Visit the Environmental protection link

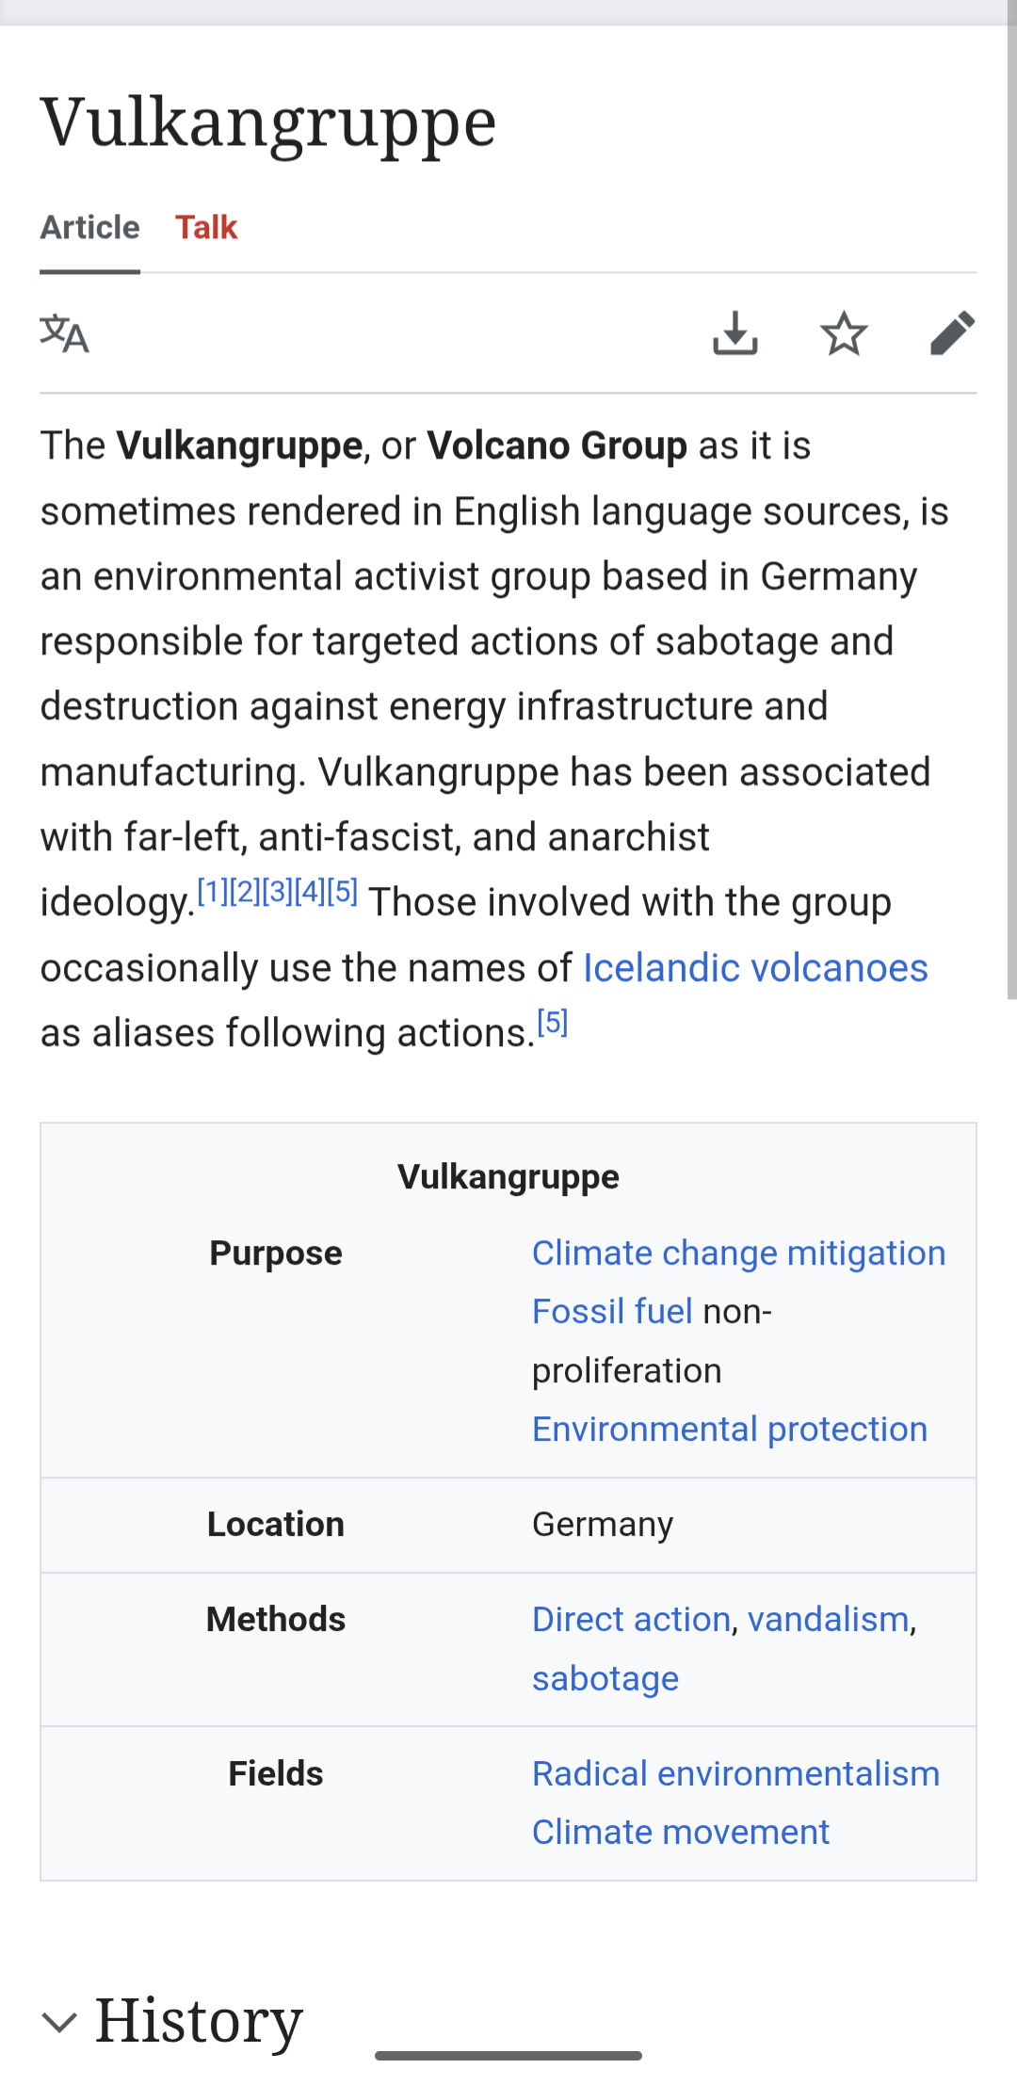[730, 1430]
